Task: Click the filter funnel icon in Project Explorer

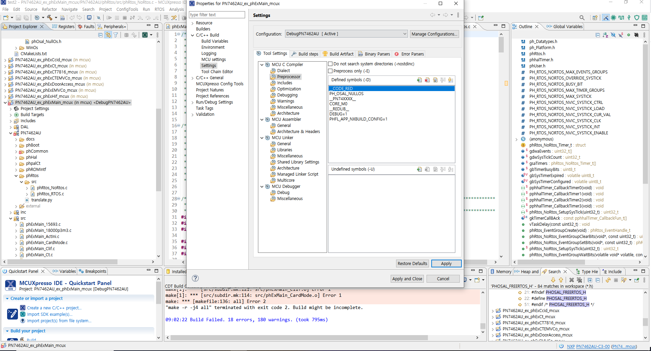Action: (116, 35)
